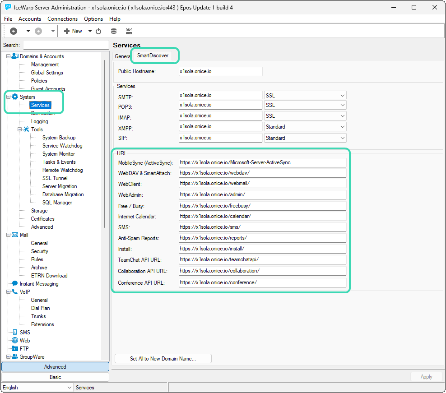Collapse the Tools tree node
The height and width of the screenshot is (393, 446).
[x=19, y=129]
